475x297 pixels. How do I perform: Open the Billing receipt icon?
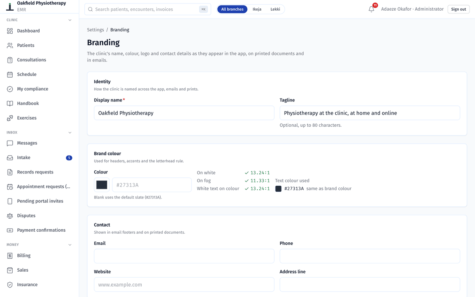(x=10, y=256)
